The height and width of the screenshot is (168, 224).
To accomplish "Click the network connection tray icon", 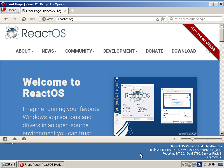I will click(x=194, y=164).
